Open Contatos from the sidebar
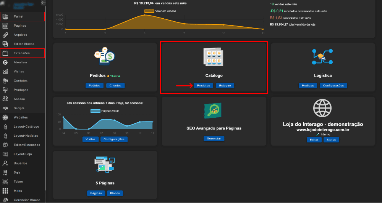 click(x=21, y=80)
